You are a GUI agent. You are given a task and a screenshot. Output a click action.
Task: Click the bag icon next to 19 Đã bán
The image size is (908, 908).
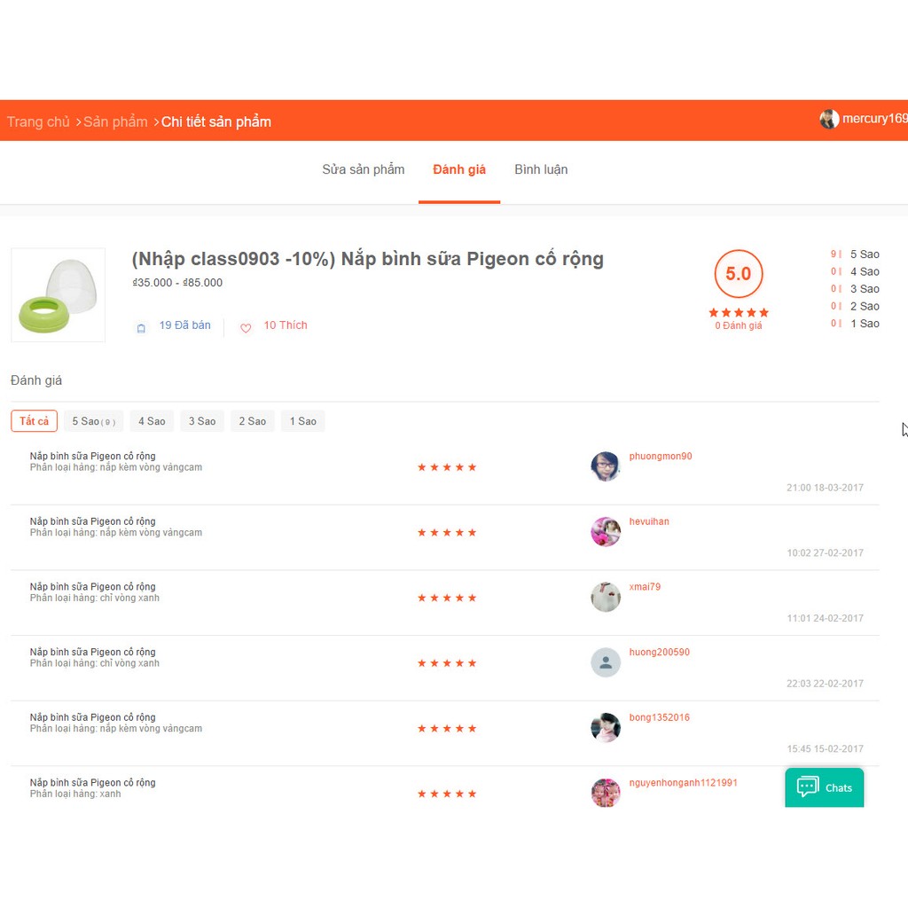point(141,328)
